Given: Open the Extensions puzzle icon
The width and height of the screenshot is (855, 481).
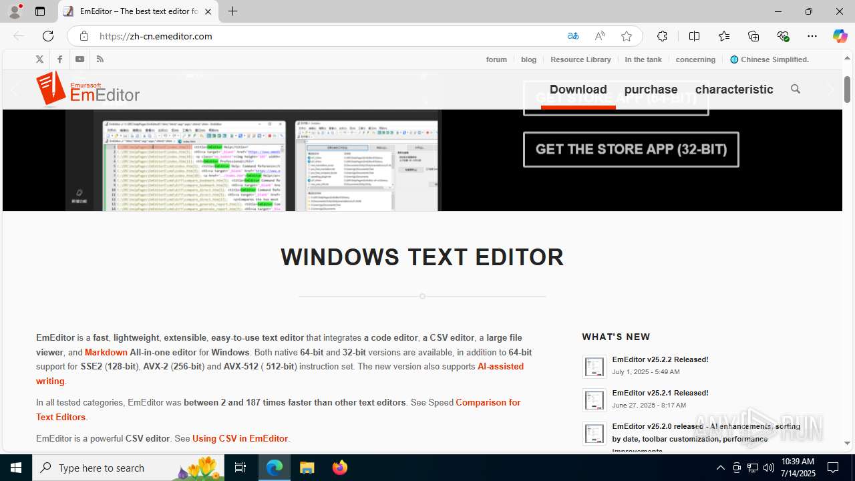Looking at the screenshot, I should (x=662, y=36).
